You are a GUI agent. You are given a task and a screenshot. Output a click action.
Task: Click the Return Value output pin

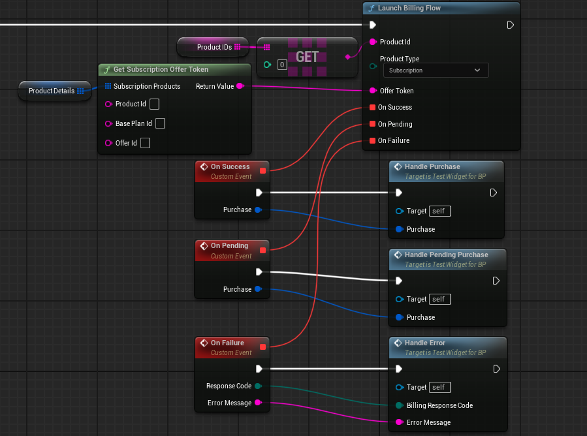click(240, 86)
